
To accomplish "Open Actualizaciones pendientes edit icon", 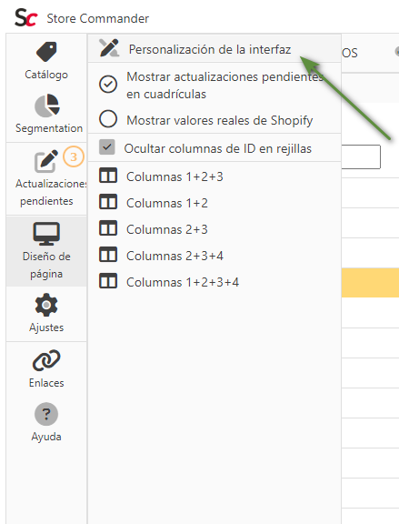I will [46, 161].
